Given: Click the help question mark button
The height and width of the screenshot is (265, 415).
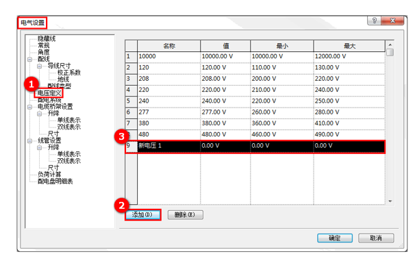Looking at the screenshot, I should 374,21.
